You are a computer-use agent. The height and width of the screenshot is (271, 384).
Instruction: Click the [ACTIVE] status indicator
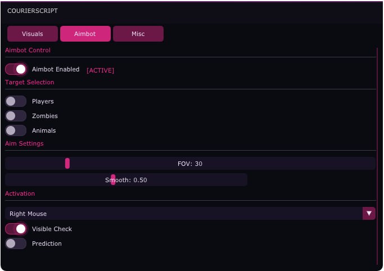[101, 70]
